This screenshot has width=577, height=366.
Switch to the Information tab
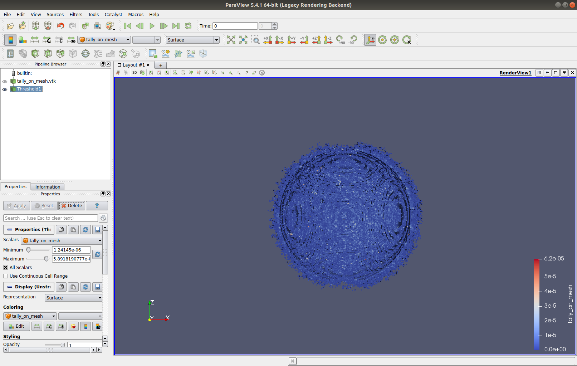coord(48,186)
